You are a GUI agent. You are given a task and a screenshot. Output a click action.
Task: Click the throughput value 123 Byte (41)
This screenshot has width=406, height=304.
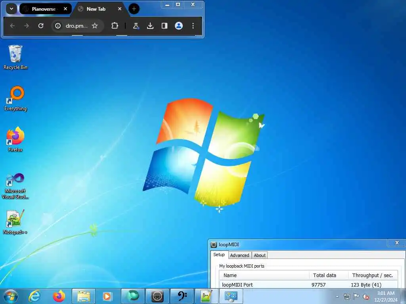coord(366,285)
